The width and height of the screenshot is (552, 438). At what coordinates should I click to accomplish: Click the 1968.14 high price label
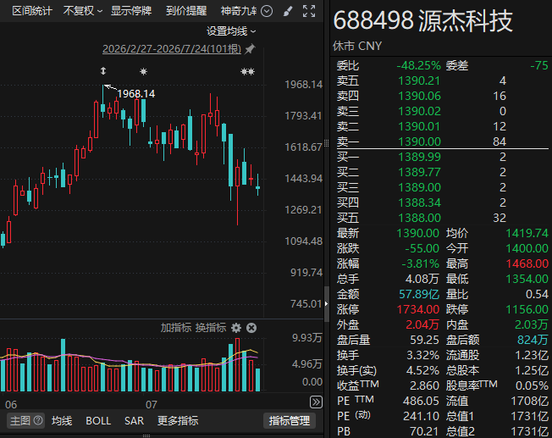point(136,94)
